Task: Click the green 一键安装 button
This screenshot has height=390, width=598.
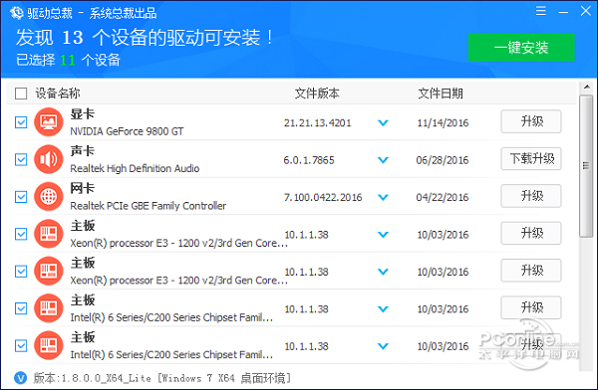Action: click(x=521, y=48)
